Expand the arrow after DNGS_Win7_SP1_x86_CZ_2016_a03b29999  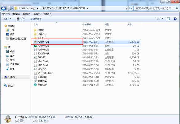tap(87, 8)
